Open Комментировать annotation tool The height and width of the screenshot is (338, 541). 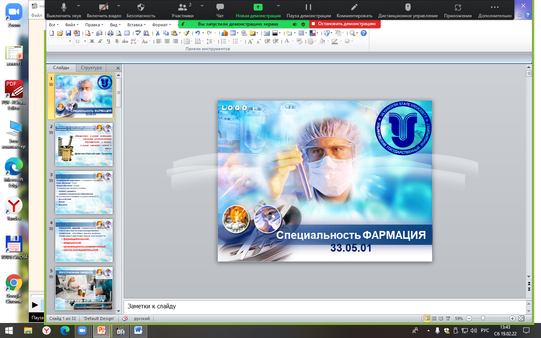coord(354,10)
